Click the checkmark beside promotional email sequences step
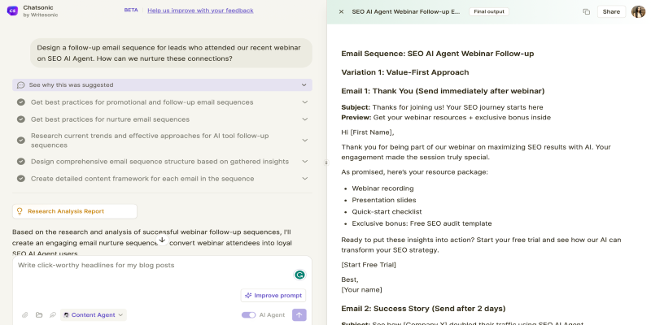651x325 pixels. [x=21, y=102]
